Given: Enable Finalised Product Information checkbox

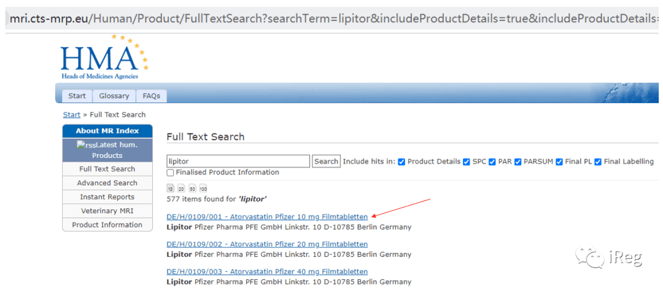Looking at the screenshot, I should [170, 173].
